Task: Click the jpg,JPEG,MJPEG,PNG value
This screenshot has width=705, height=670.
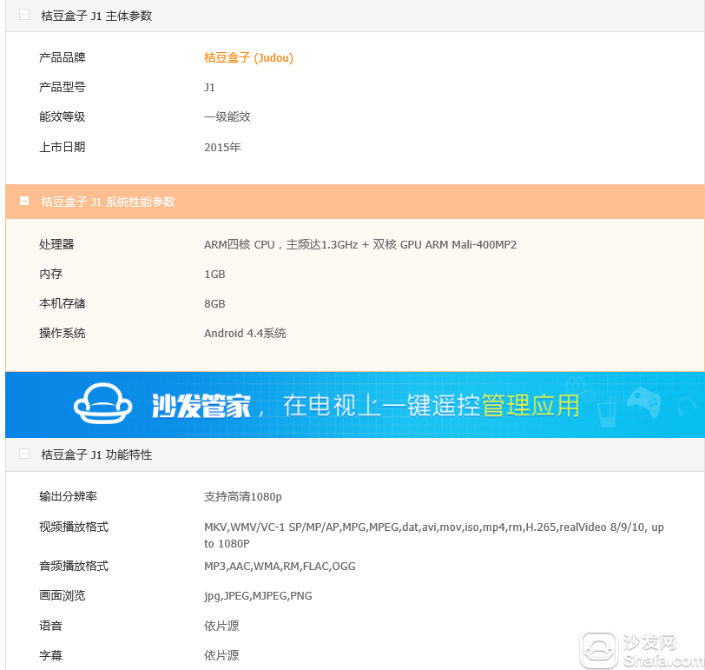Action: click(x=258, y=596)
